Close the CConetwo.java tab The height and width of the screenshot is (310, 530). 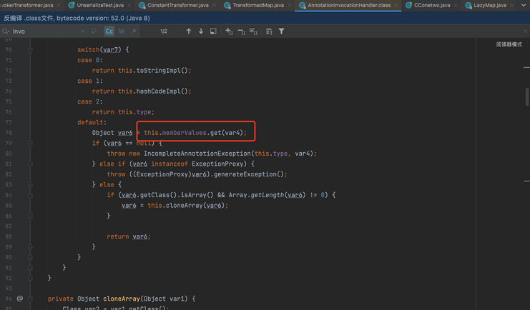coord(456,6)
